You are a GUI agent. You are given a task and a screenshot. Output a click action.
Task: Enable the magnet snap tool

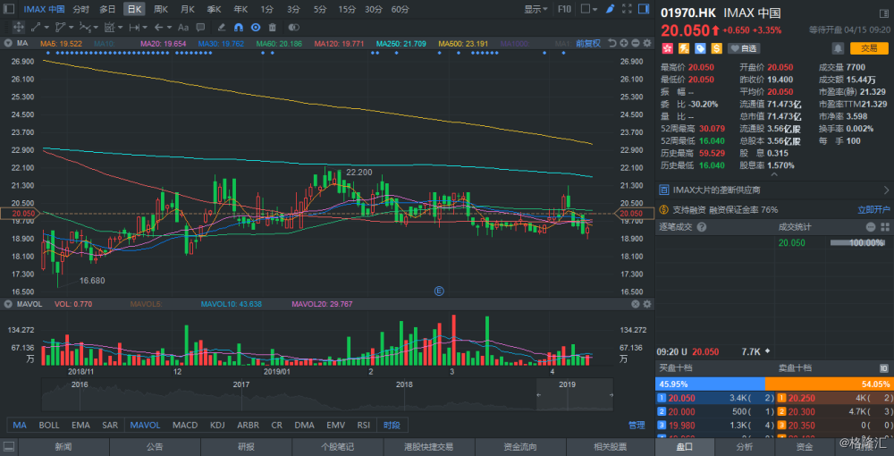click(240, 27)
